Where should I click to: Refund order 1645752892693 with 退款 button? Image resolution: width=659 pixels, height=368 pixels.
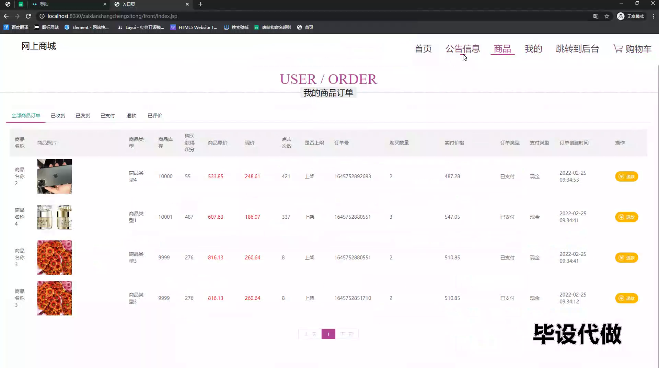(626, 176)
